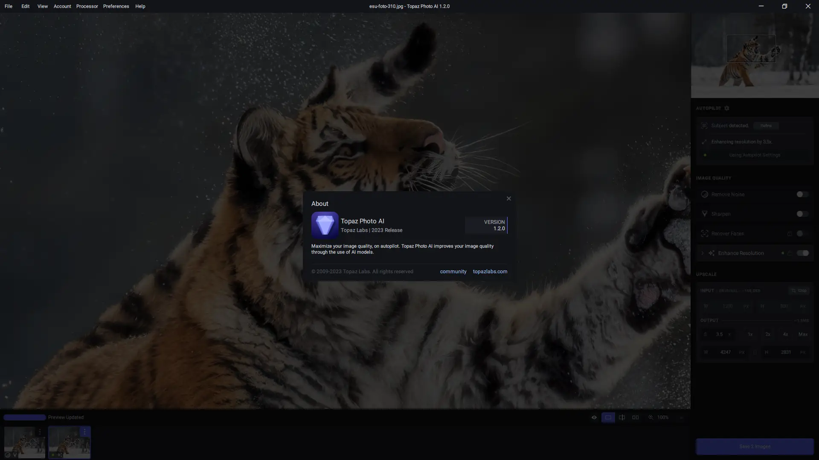The image size is (819, 460).
Task: Open Autopilot settings gear
Action: point(727,108)
